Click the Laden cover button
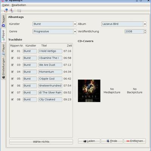The width and height of the screenshot is (151, 151). (x=89, y=141)
